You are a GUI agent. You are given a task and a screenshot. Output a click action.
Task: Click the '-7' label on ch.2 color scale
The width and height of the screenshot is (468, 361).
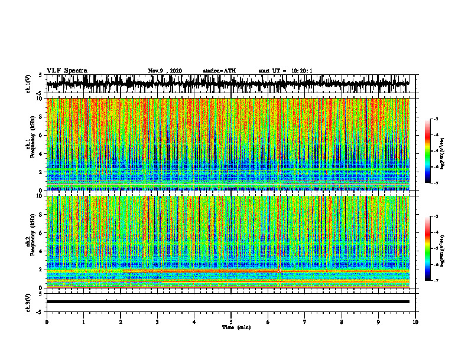[x=436, y=280]
